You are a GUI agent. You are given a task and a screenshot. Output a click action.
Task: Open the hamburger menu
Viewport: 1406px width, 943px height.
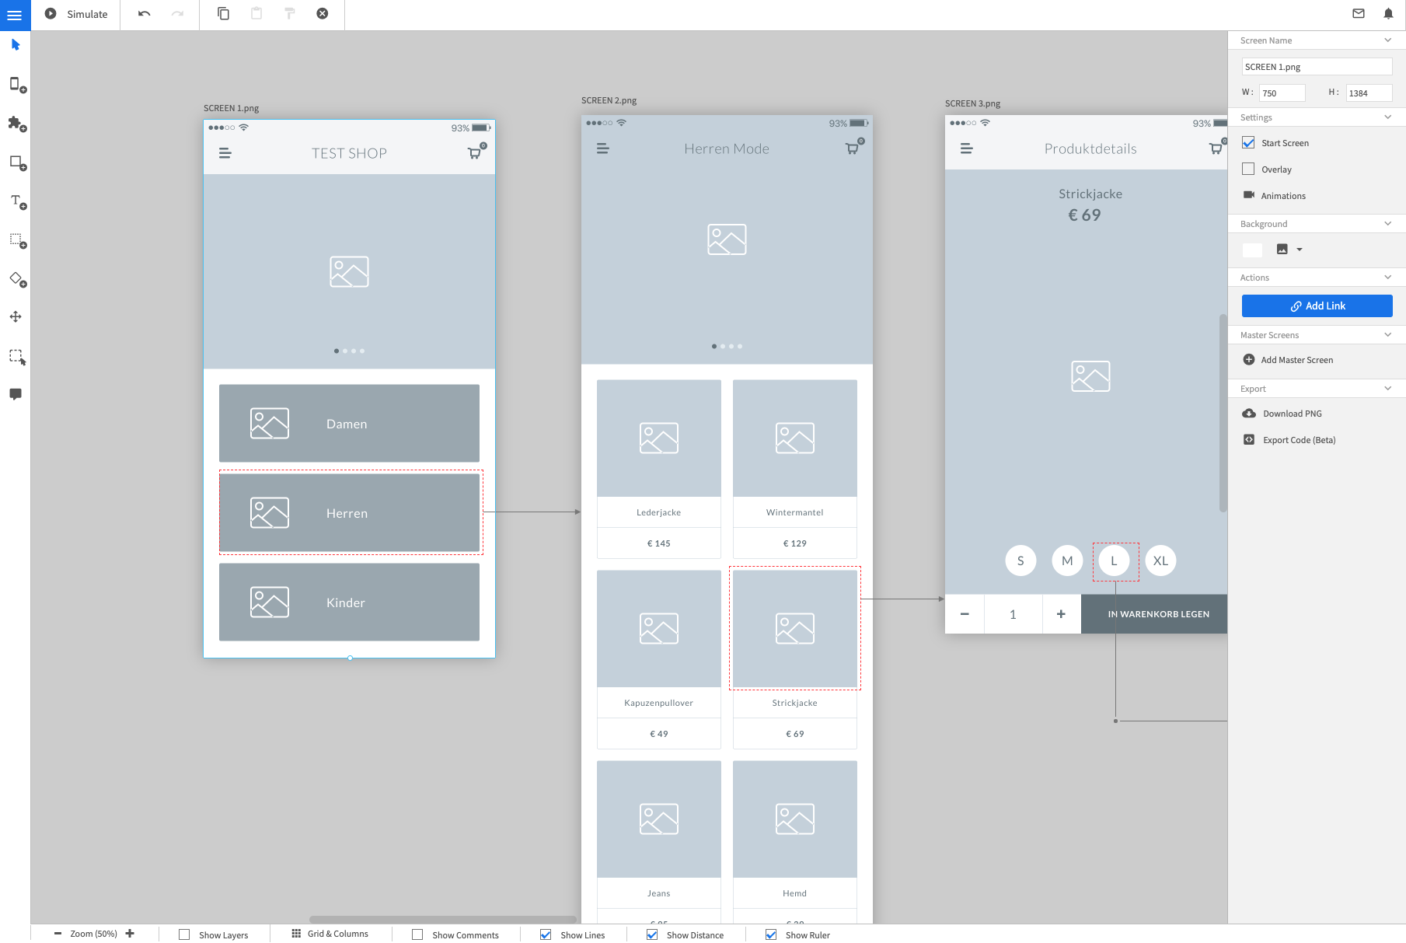click(x=15, y=15)
